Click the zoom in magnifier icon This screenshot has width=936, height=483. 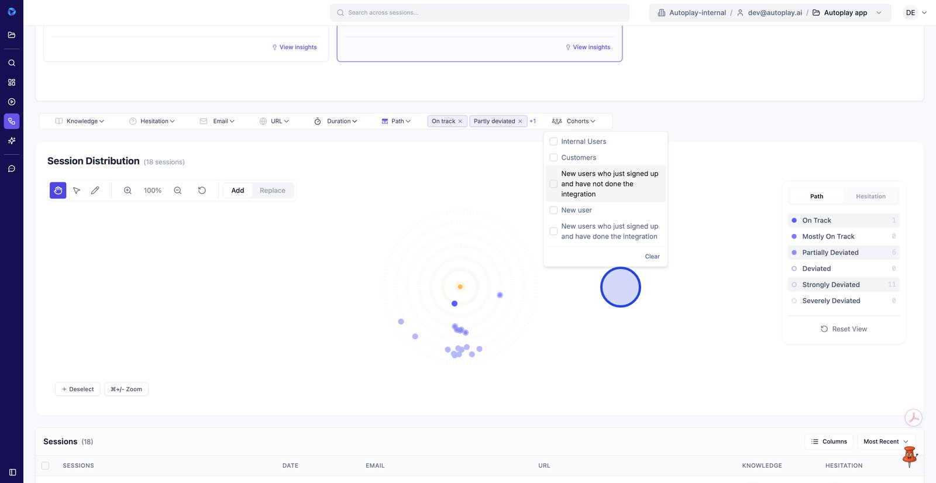[128, 191]
